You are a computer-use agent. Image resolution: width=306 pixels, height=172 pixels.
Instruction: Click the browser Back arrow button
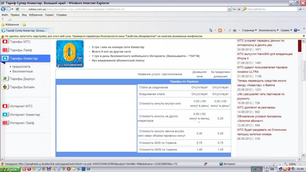pos(3,9)
